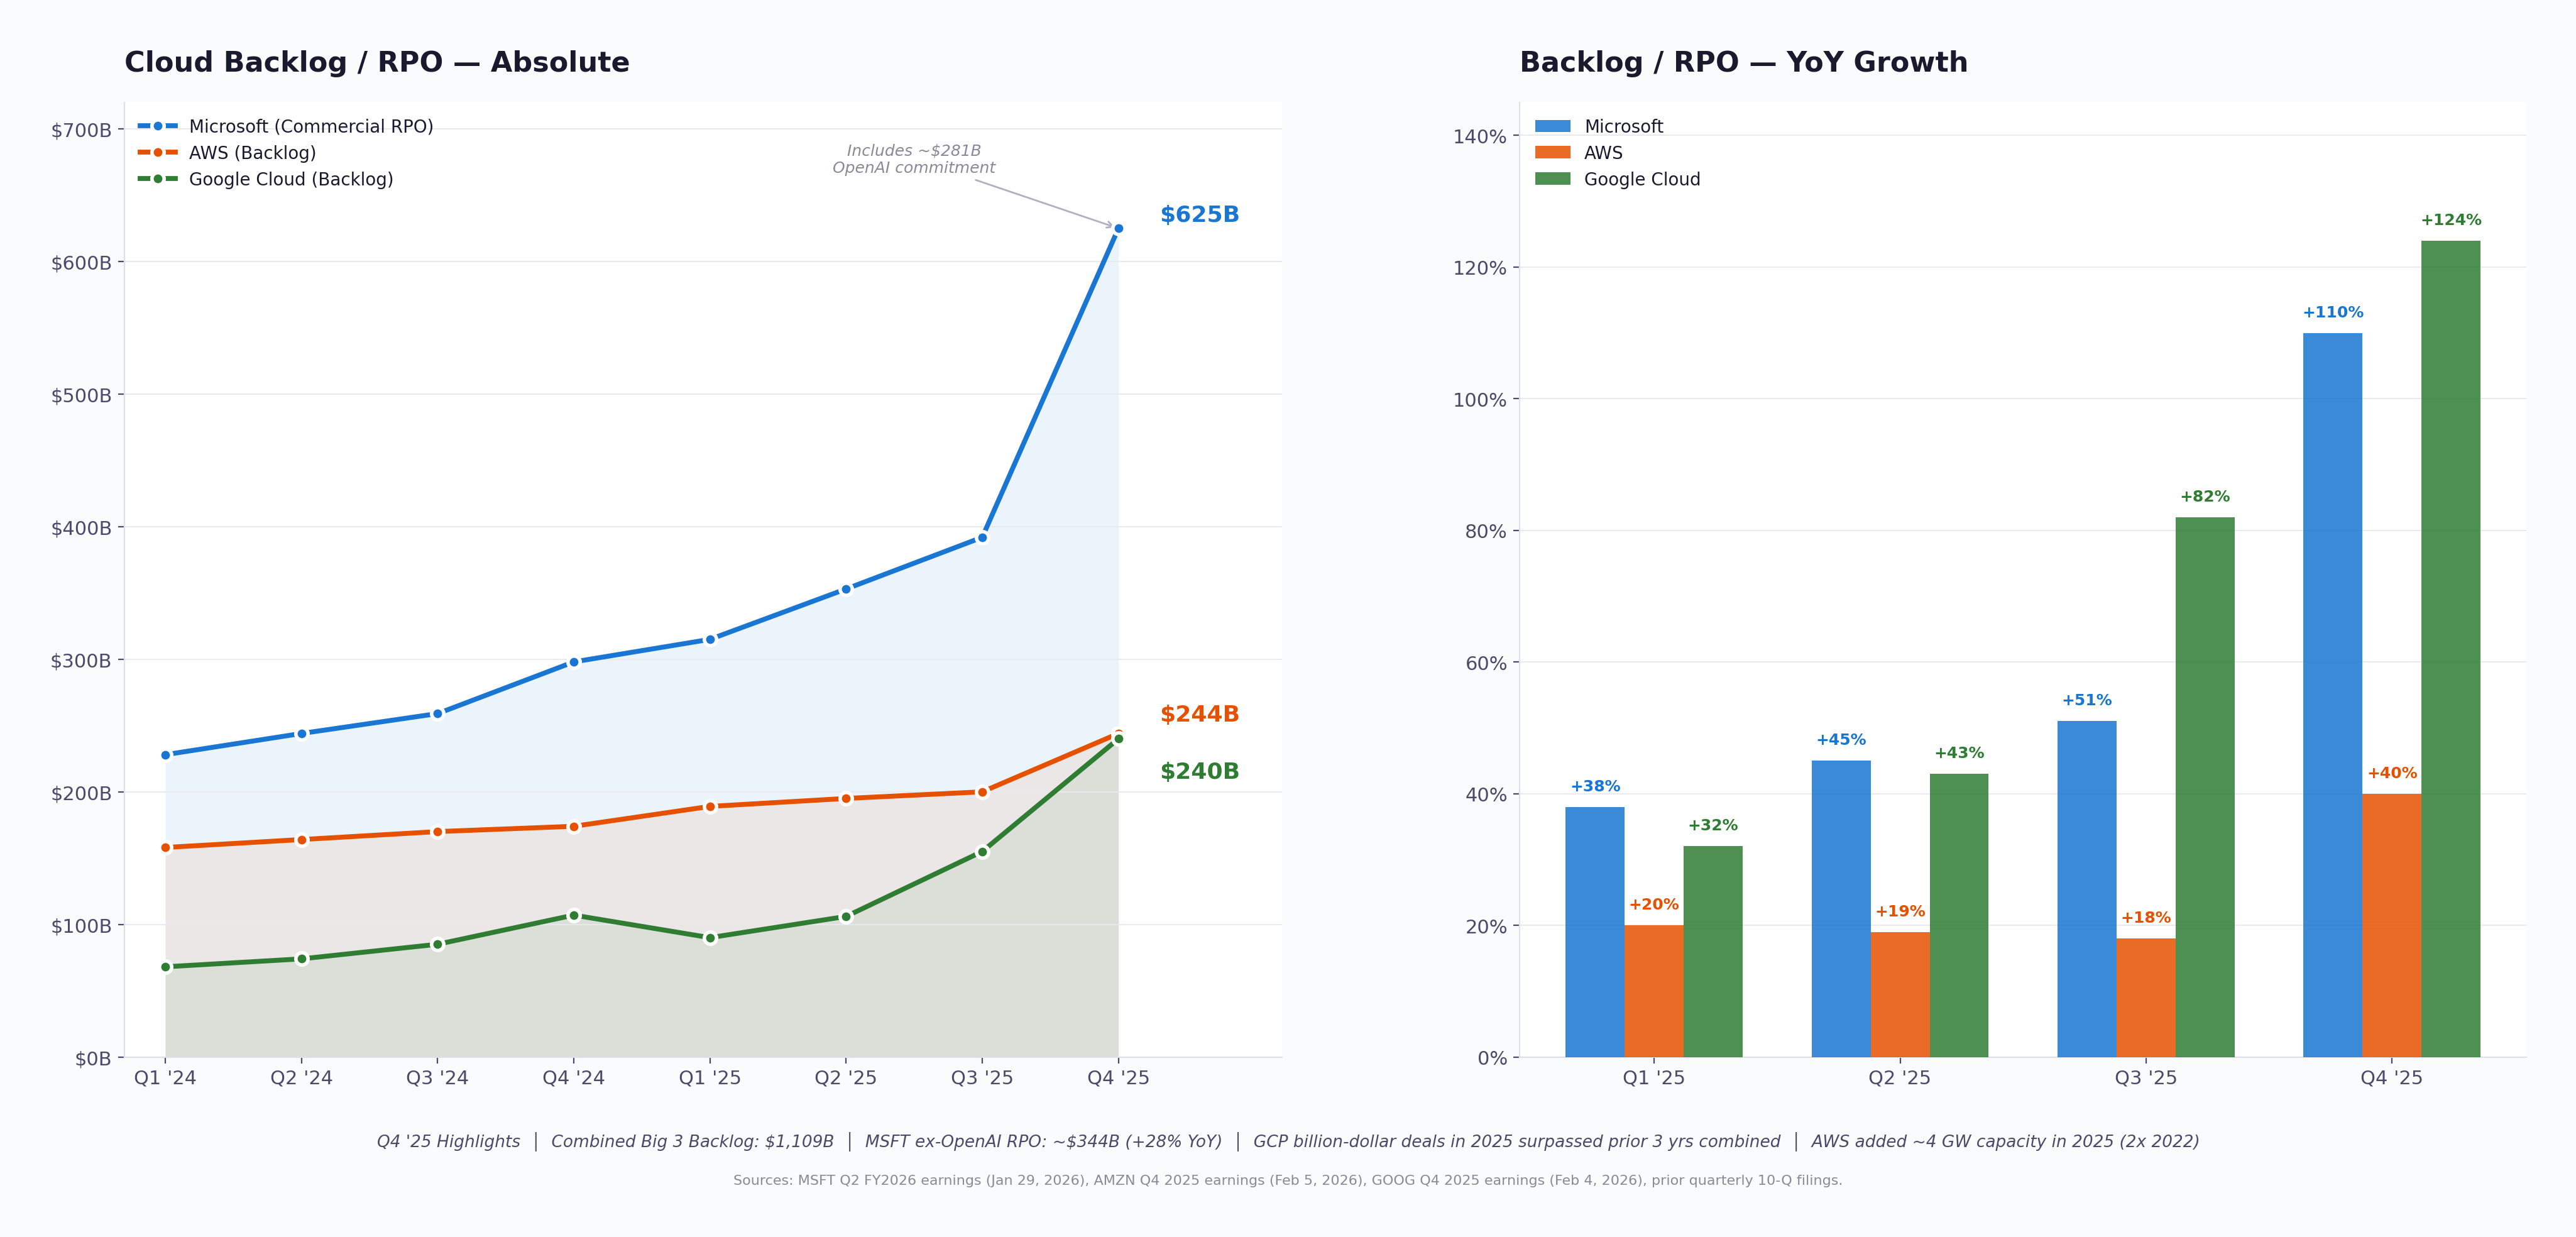The image size is (2576, 1237).
Task: Click the Microsoft Commercial RPO legend marker
Action: tap(158, 126)
